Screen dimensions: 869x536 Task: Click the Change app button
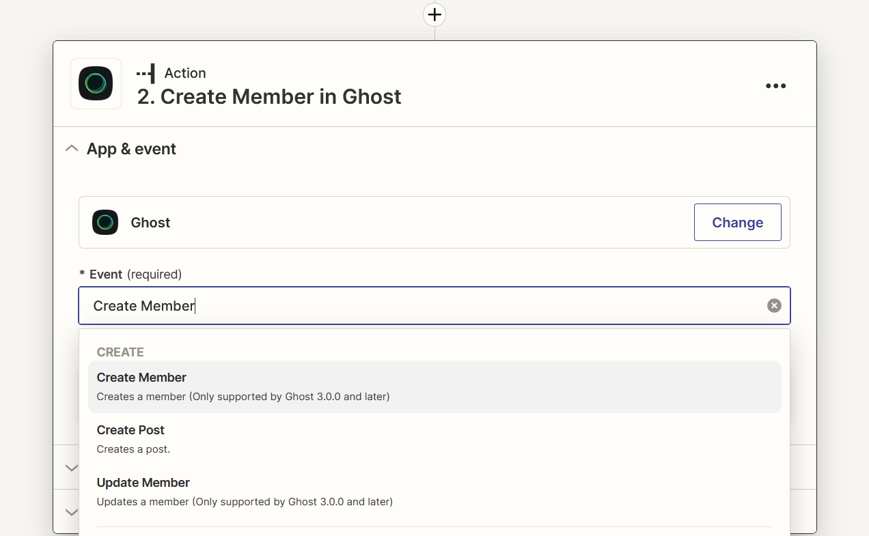(x=738, y=223)
